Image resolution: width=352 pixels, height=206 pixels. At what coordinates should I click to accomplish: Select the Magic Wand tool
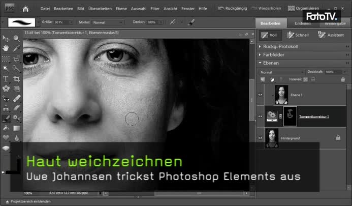6,68
